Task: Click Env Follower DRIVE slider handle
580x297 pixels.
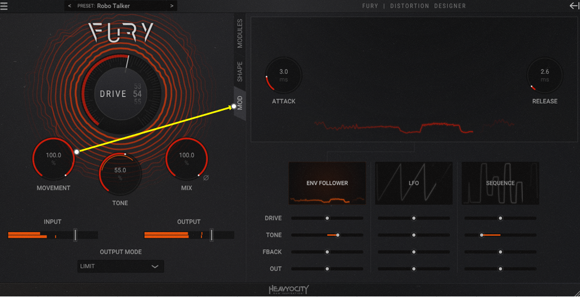Action: (x=327, y=218)
